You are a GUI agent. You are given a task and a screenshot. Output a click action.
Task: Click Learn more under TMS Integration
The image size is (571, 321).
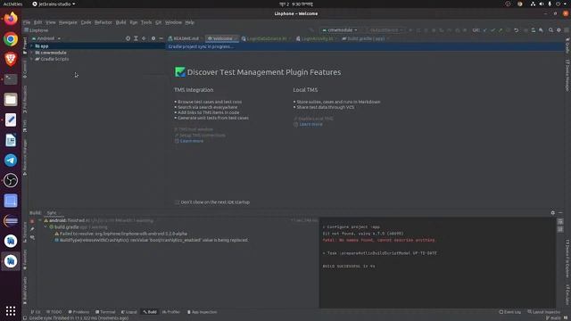point(192,141)
